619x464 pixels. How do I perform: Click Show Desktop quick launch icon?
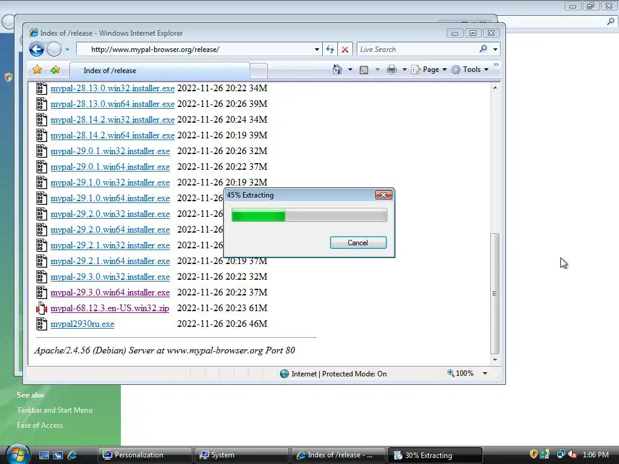[44, 455]
